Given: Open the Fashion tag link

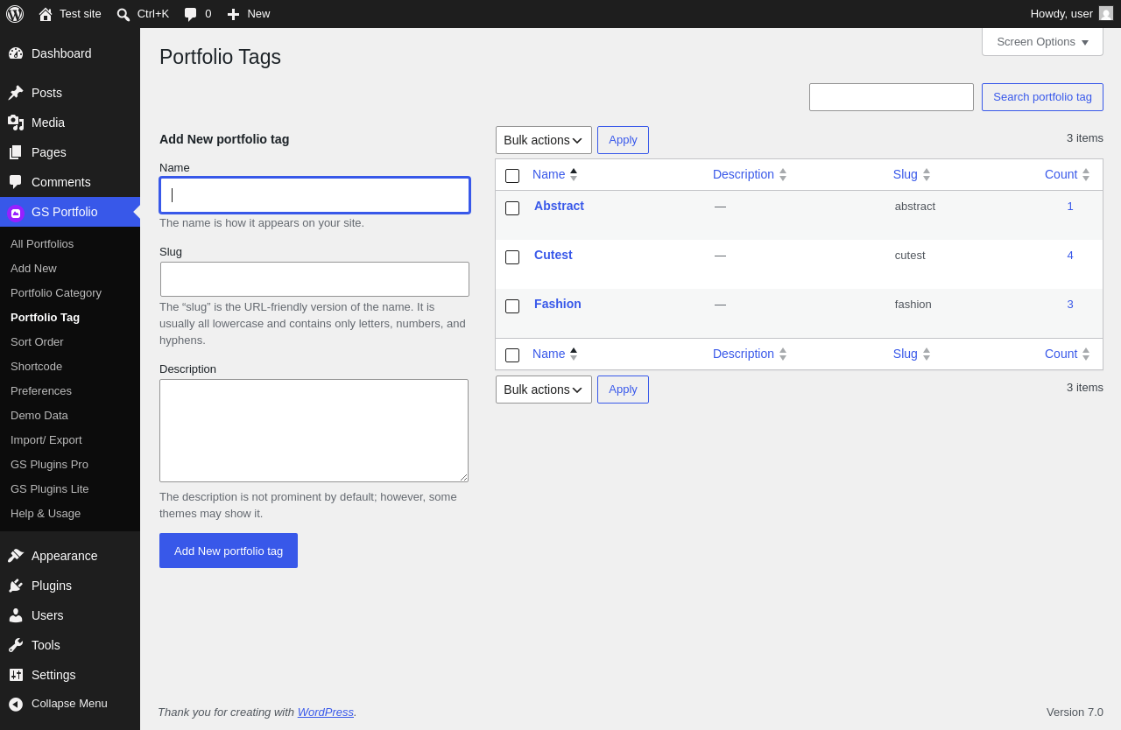Looking at the screenshot, I should tap(558, 304).
